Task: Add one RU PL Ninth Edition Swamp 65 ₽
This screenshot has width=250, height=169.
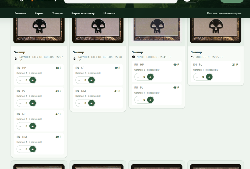Action: point(150,100)
